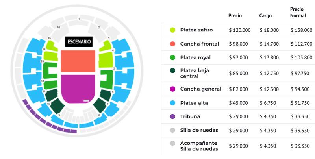Click the purple Tribuna legend dot

click(x=172, y=116)
